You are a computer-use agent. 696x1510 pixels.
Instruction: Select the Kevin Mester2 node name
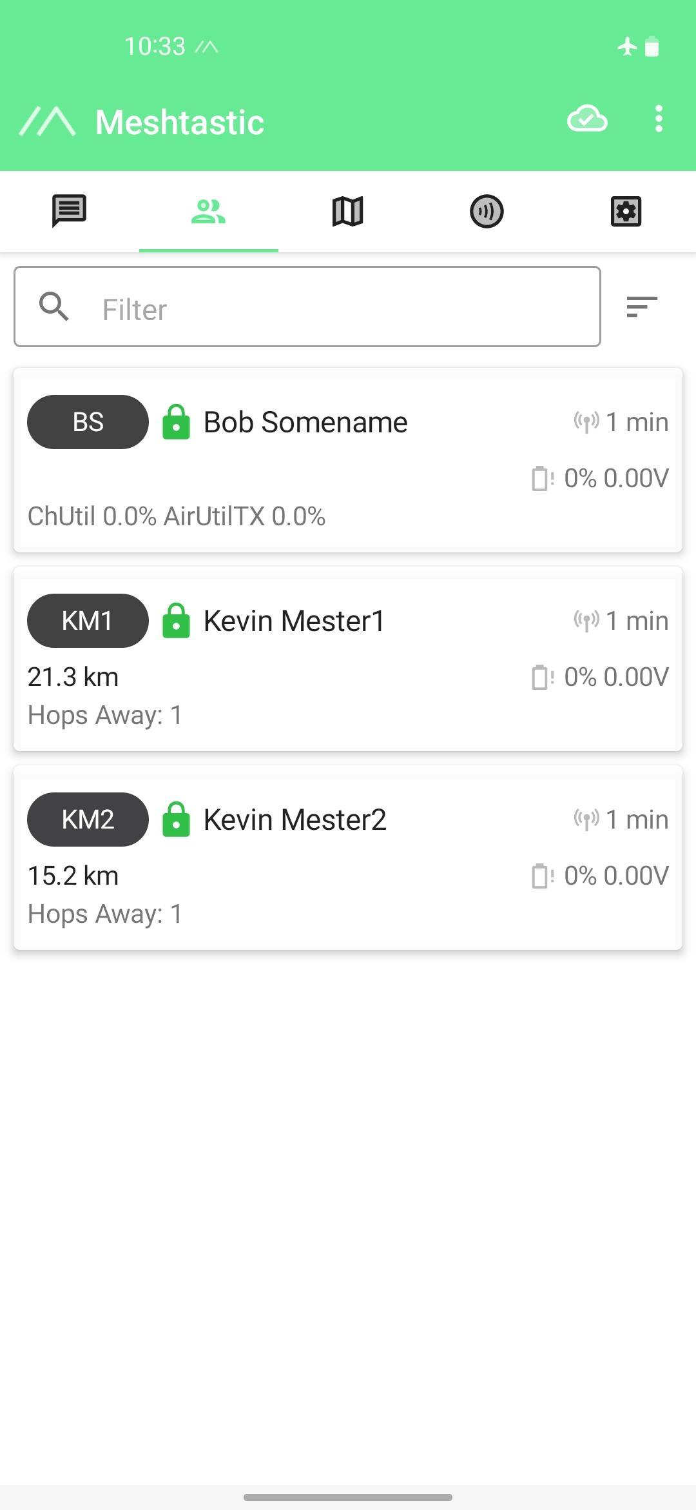click(x=295, y=820)
